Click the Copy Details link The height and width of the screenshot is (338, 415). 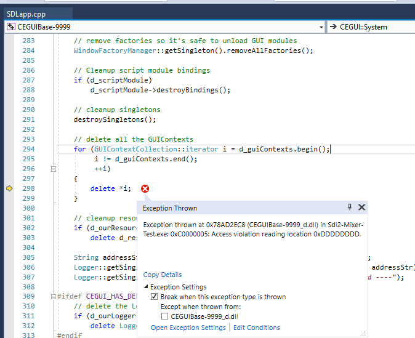click(x=163, y=275)
